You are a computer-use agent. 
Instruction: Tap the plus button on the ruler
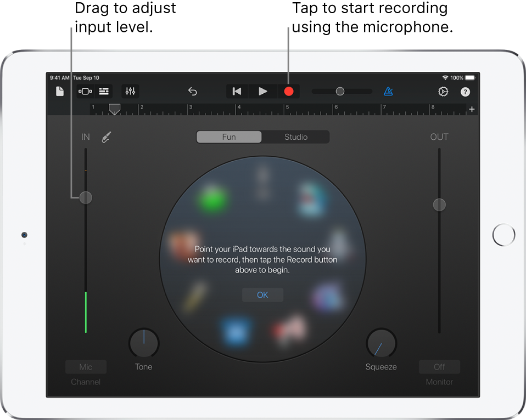point(472,109)
